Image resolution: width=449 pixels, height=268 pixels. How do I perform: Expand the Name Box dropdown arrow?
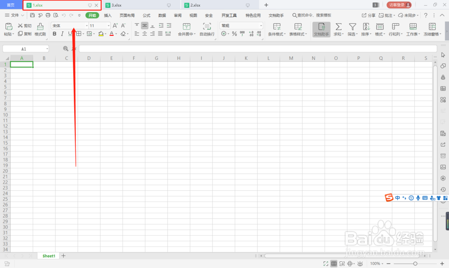[x=47, y=49]
